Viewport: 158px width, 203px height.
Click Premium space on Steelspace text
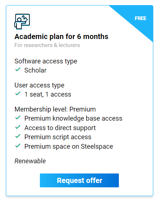[x=69, y=147]
